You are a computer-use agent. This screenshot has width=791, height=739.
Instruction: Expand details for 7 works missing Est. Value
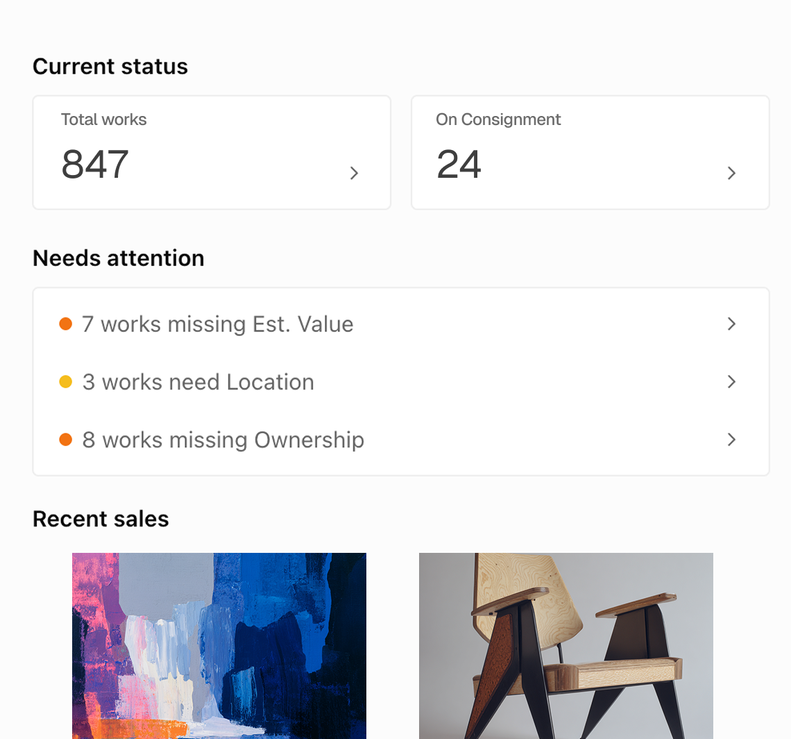217,324
